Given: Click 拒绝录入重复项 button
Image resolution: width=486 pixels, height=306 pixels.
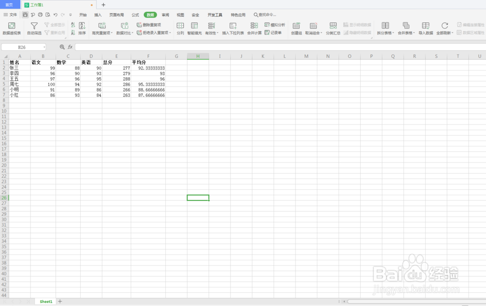Looking at the screenshot, I should pyautogui.click(x=153, y=33).
